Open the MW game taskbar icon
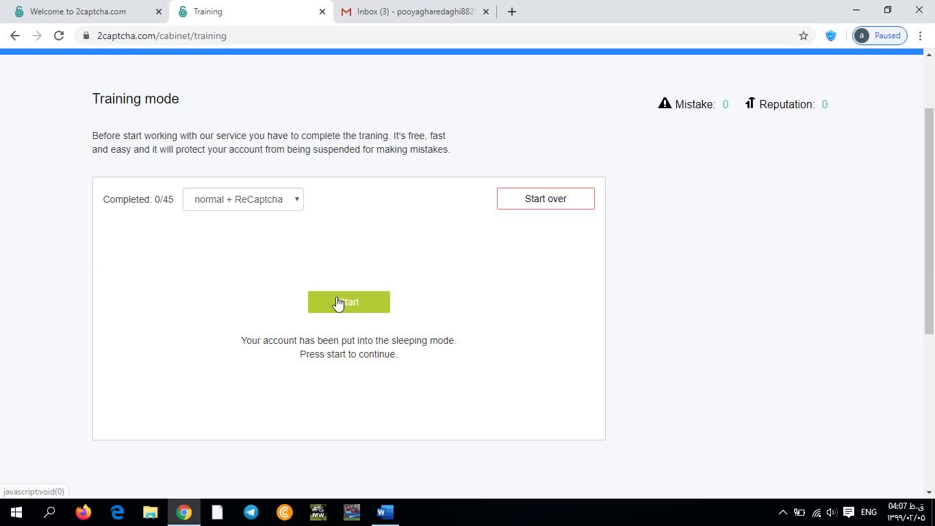The width and height of the screenshot is (935, 526). coord(318,512)
